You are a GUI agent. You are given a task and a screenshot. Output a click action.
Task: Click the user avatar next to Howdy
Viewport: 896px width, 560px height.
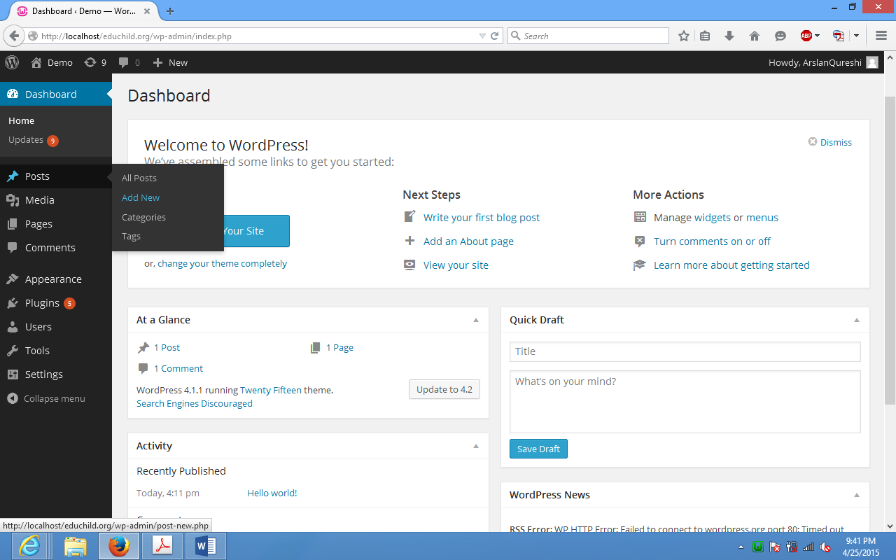pos(872,62)
